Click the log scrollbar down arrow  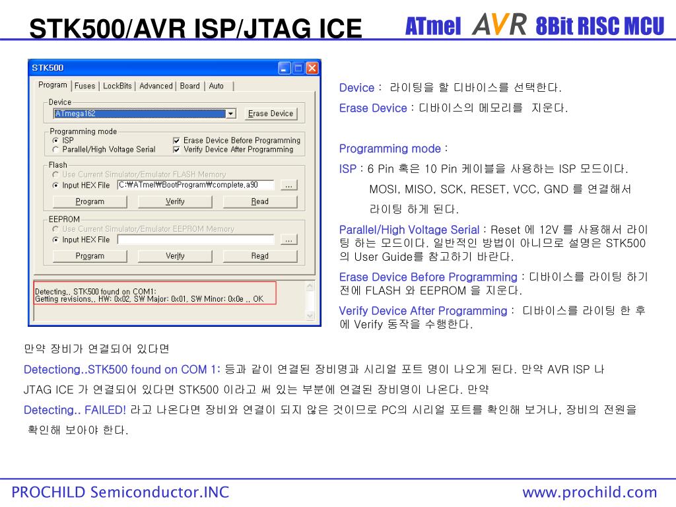tap(310, 316)
